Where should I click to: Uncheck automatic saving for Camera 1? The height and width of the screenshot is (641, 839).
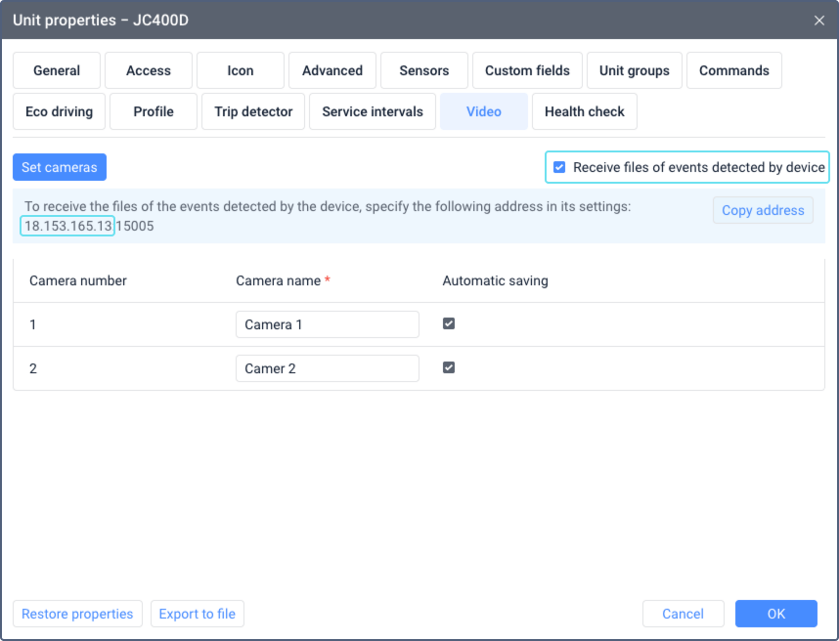449,324
